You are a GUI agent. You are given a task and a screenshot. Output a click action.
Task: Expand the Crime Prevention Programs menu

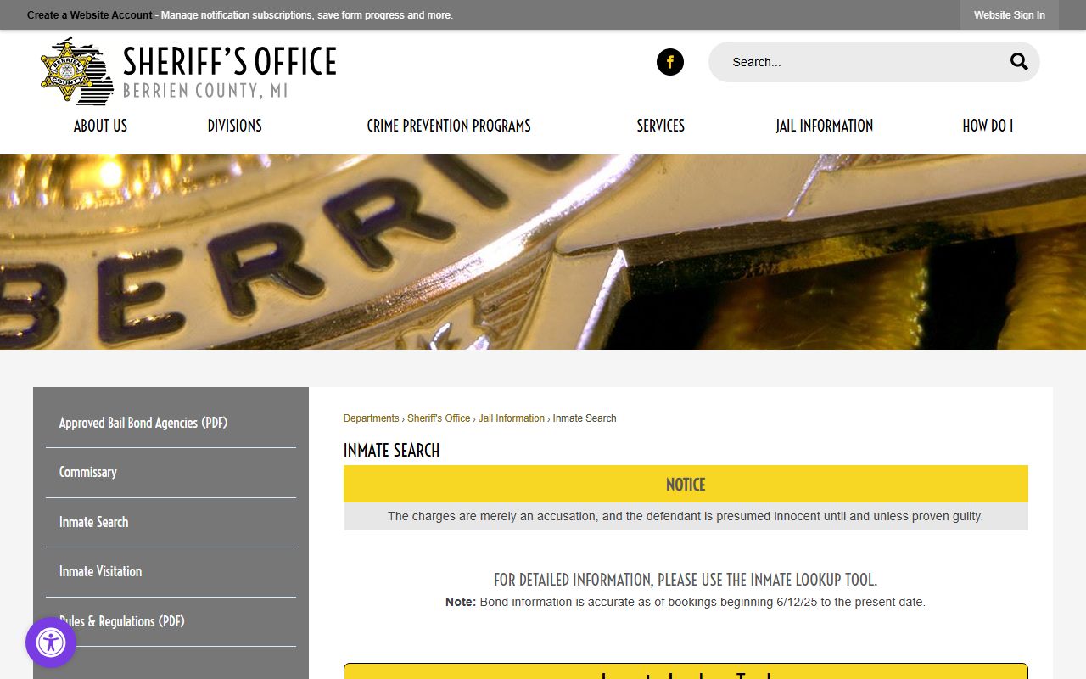click(x=448, y=126)
